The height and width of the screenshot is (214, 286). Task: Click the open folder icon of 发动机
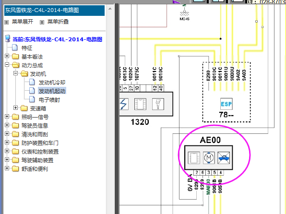[24, 73]
